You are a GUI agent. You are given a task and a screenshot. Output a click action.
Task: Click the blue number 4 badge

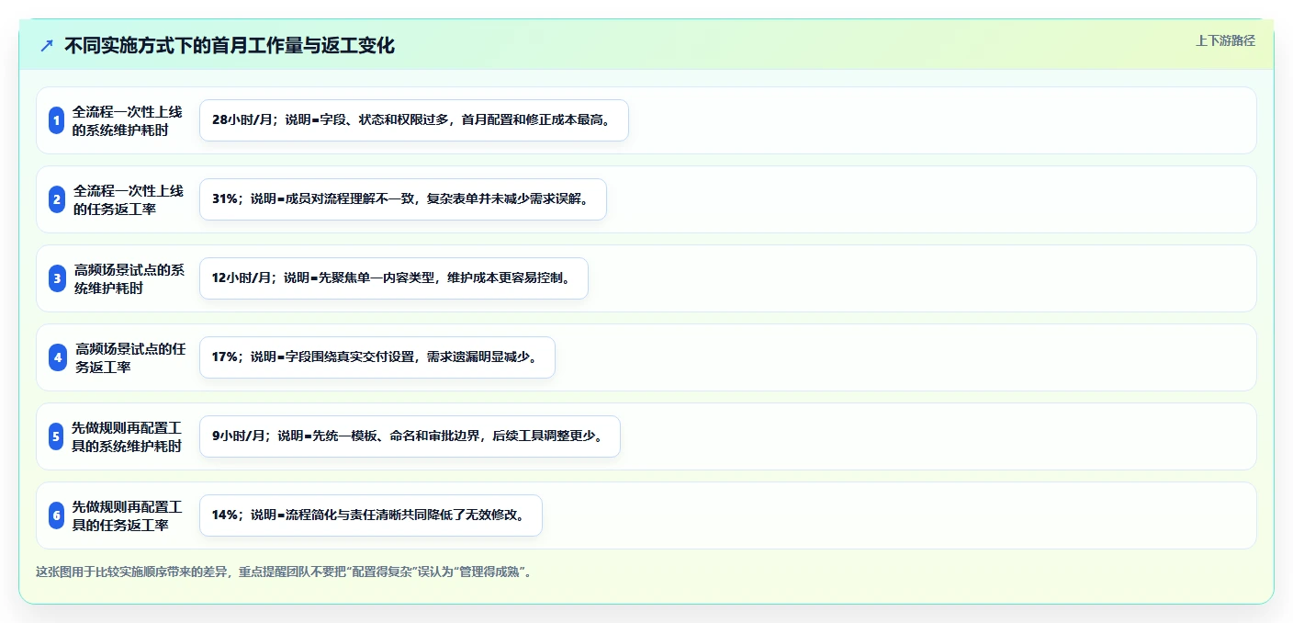point(56,357)
